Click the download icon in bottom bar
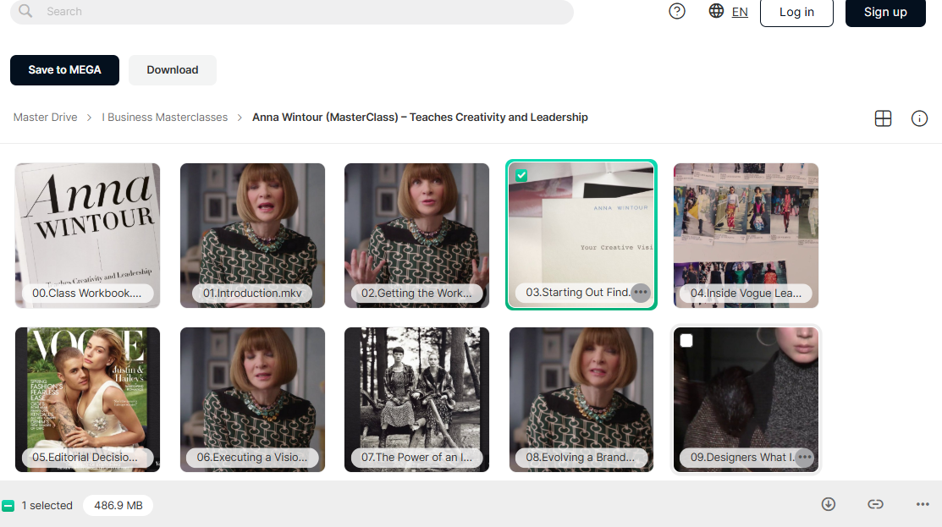The image size is (942, 527). pyautogui.click(x=829, y=504)
